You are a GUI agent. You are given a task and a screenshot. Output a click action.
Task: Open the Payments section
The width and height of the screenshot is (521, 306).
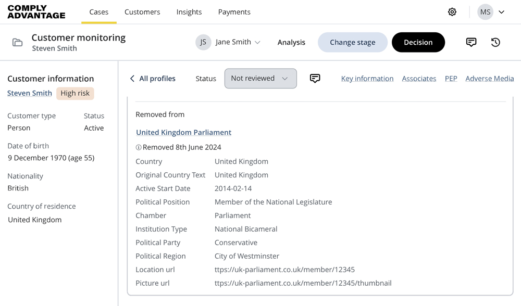[234, 11]
